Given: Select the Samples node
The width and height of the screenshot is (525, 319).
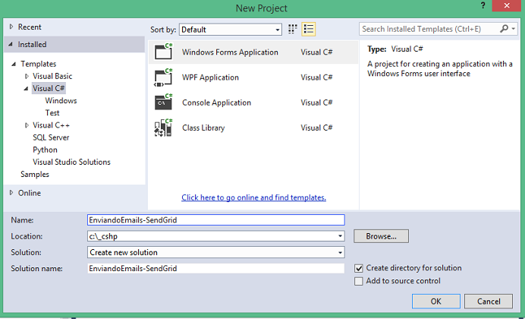Looking at the screenshot, I should pos(35,174).
